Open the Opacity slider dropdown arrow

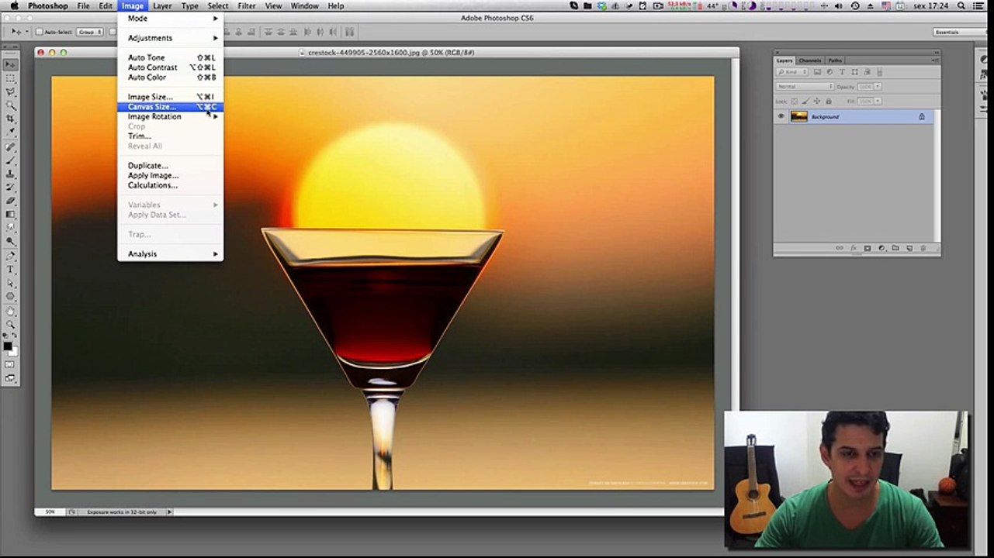click(x=878, y=86)
